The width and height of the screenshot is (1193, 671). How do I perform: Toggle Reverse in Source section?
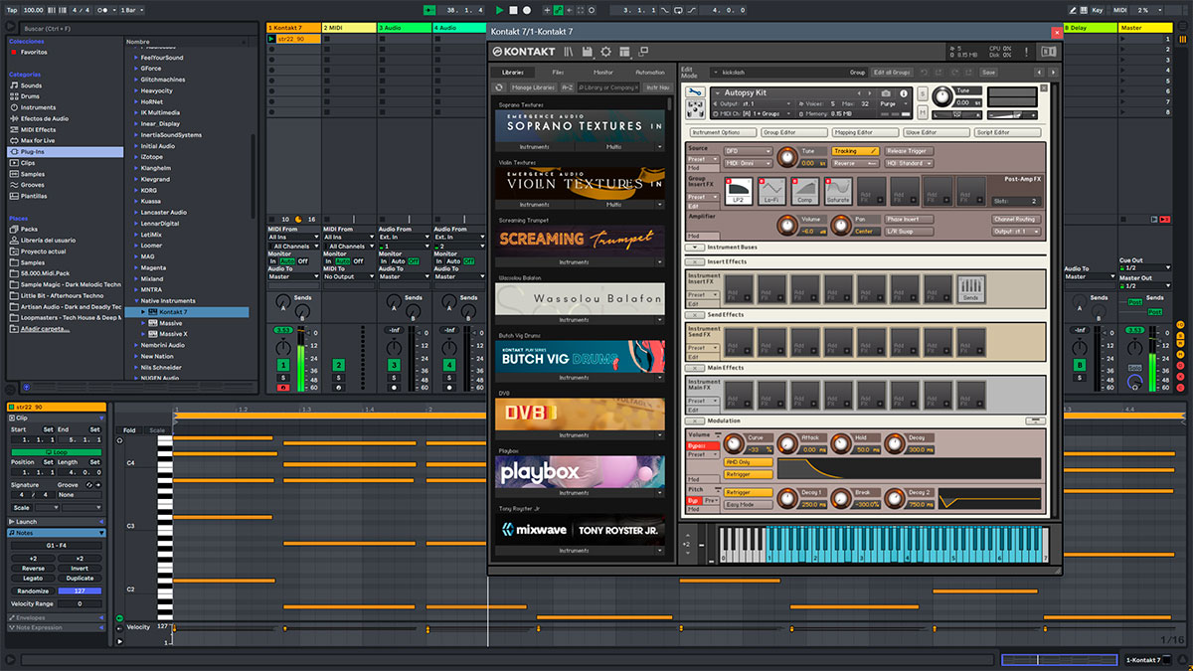pyautogui.click(x=854, y=163)
